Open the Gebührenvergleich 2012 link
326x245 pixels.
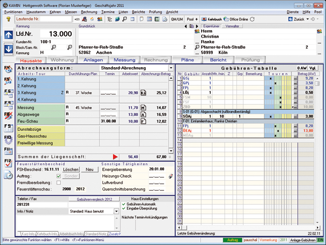click(x=94, y=199)
